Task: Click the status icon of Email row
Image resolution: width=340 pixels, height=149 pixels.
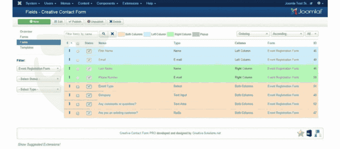Action: (89, 60)
